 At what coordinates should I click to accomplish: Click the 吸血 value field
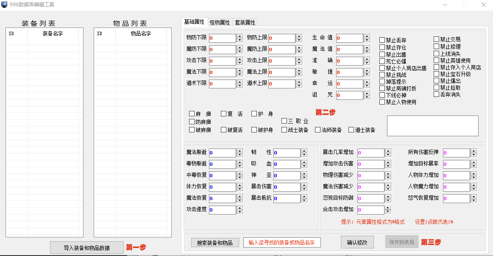287,164
